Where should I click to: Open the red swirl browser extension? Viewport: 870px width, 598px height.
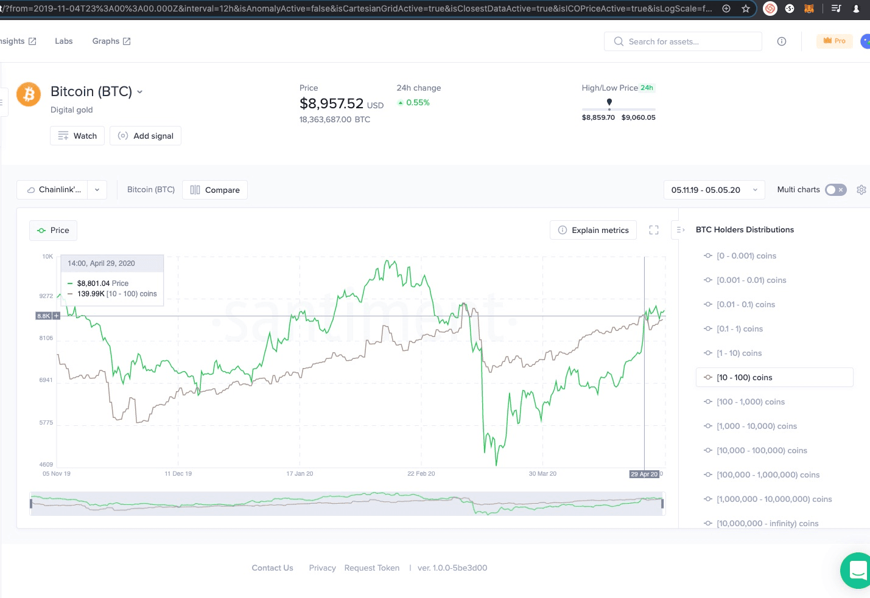coord(770,9)
